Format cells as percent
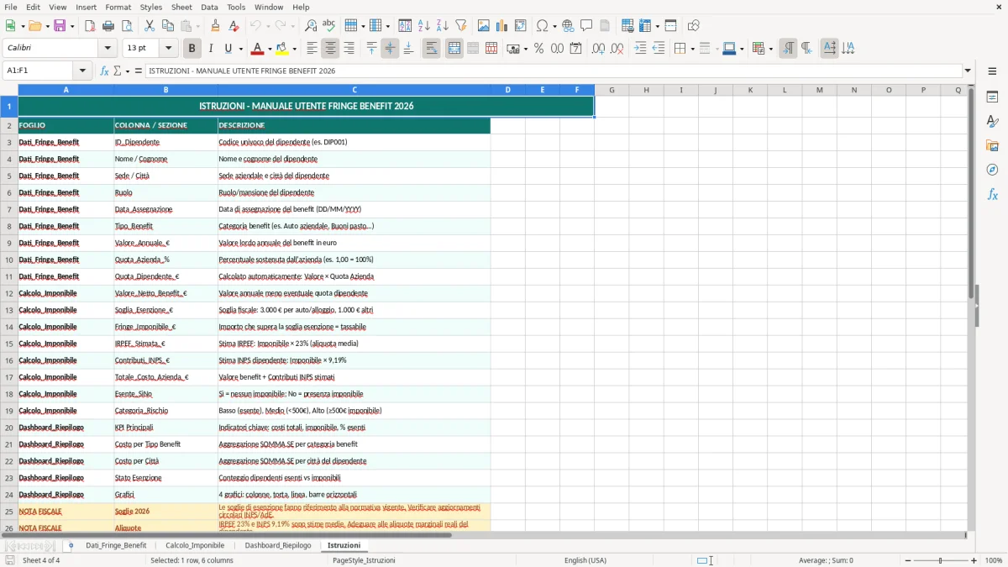This screenshot has width=1008, height=567. tap(538, 49)
